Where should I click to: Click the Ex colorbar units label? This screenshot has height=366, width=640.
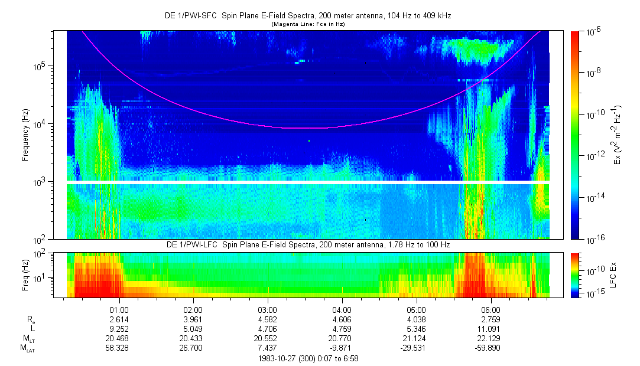pos(616,135)
